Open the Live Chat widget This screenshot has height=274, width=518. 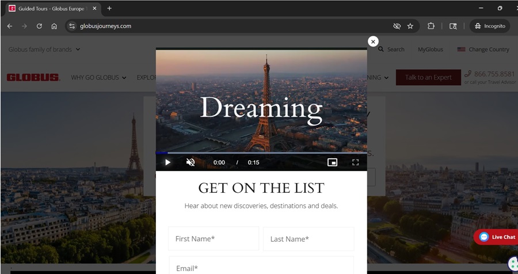click(x=497, y=237)
